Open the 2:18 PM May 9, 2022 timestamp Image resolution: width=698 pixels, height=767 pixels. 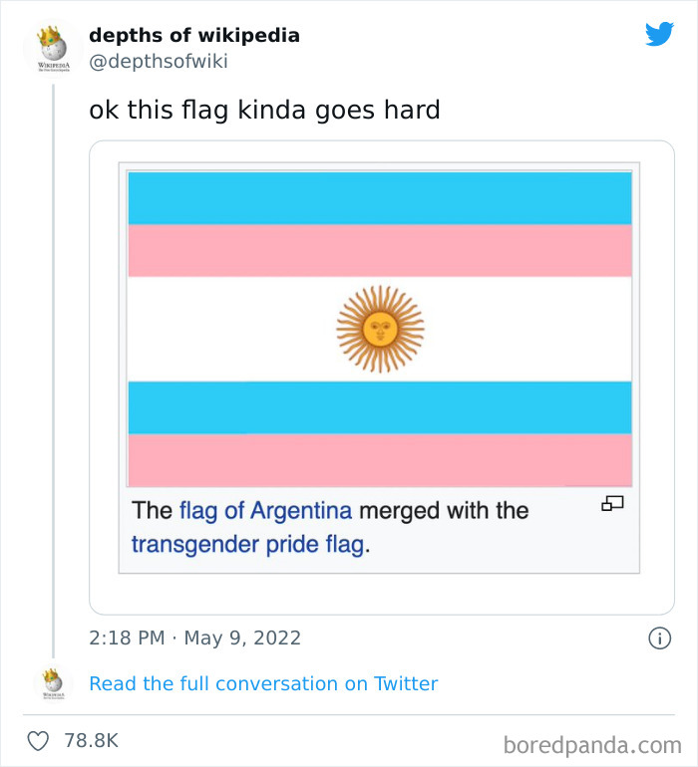click(x=194, y=639)
